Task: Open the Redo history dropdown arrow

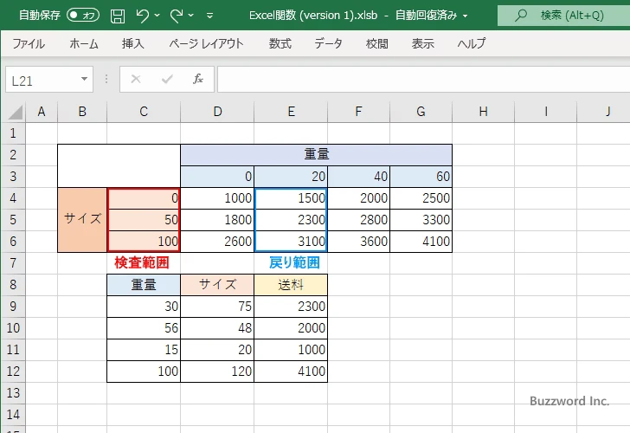Action: coord(191,16)
